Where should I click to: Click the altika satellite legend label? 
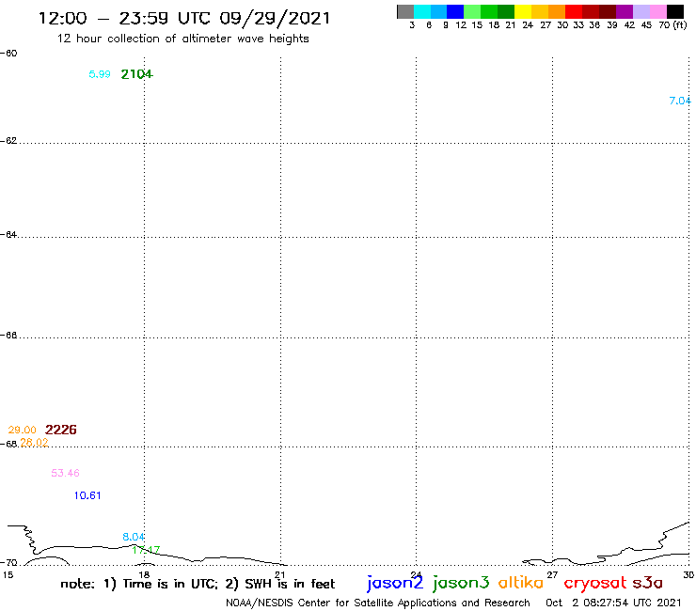pyautogui.click(x=521, y=583)
